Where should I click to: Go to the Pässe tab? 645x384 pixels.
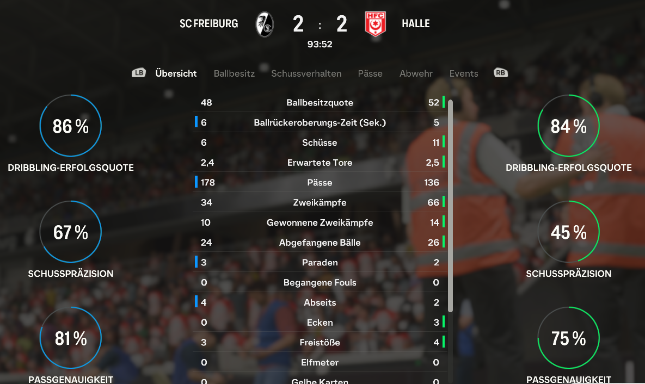(370, 73)
